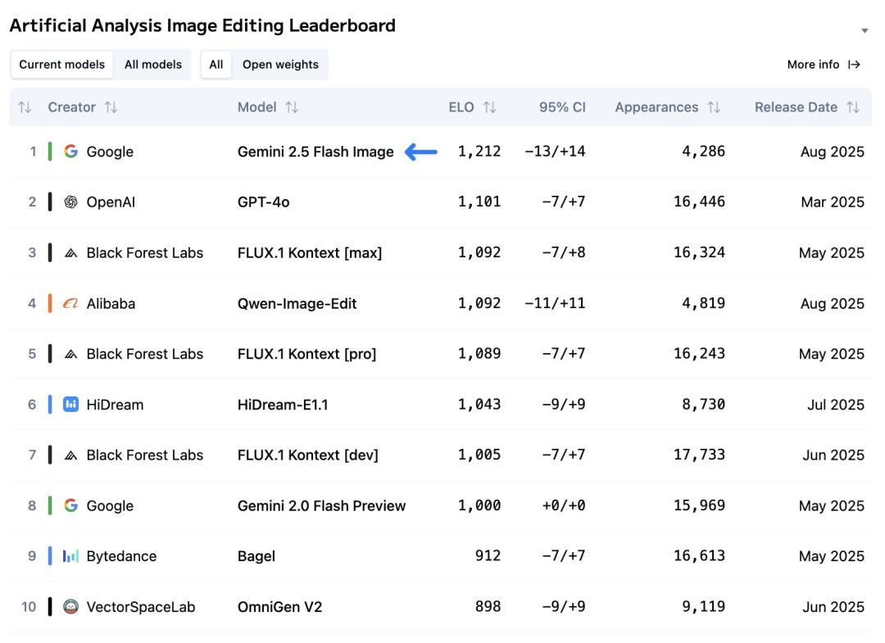The width and height of the screenshot is (885, 643).
Task: Click the blue arrow beside Gemini 2.5 Flash Image
Action: point(421,152)
